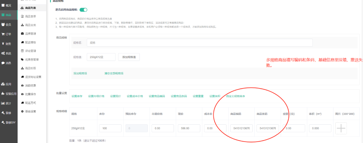
Task: Open 财务 finance section icon
Action: pyautogui.click(x=3, y=44)
